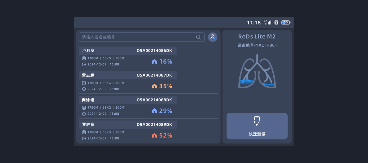Open patient record 卢利安
Image resolution: width=368 pixels, height=163 pixels.
coord(88,51)
